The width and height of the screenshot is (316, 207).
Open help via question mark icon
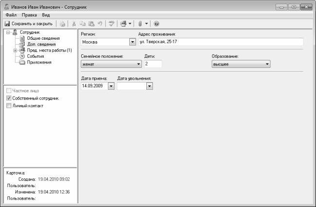click(x=157, y=24)
